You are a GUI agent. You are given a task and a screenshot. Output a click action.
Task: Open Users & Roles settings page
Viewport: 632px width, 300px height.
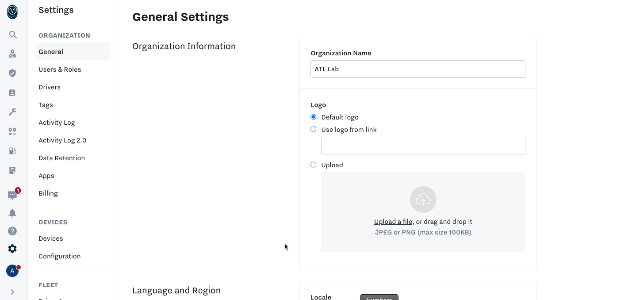click(x=60, y=69)
